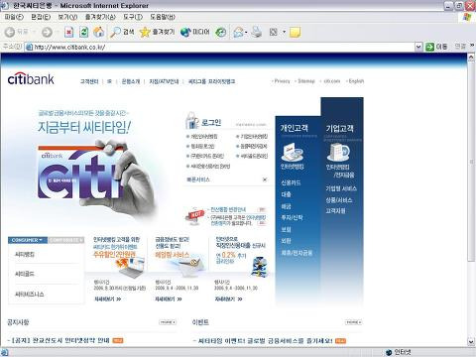Click the citibank logo
Viewport: 476px width, 357px height.
(31, 78)
